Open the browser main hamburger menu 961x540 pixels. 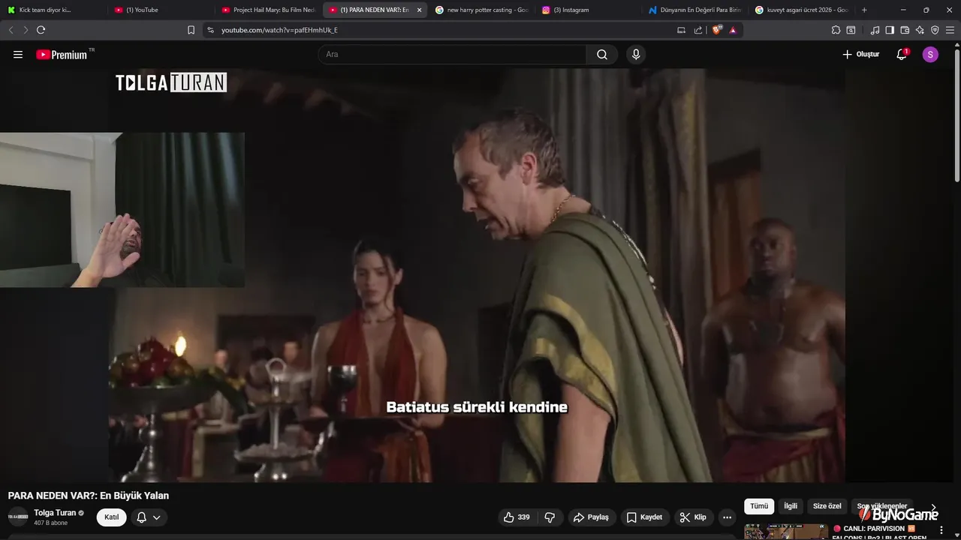pos(950,30)
